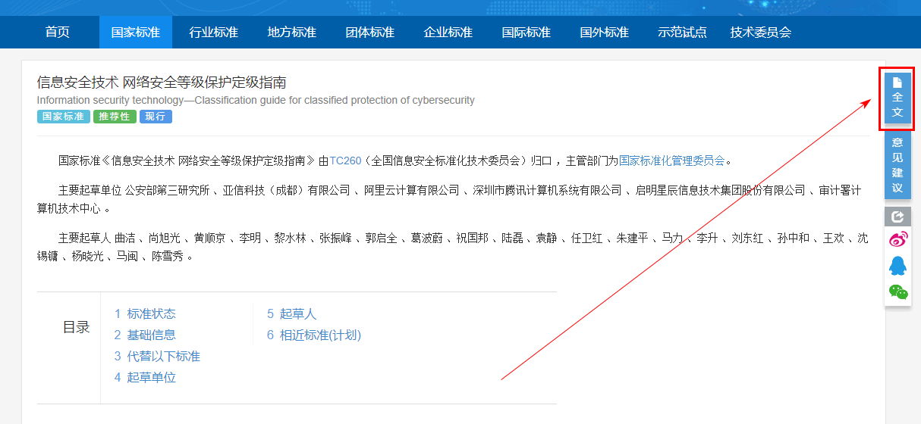Switch to the 团体标准 tab
The height and width of the screenshot is (424, 921).
[x=370, y=33]
